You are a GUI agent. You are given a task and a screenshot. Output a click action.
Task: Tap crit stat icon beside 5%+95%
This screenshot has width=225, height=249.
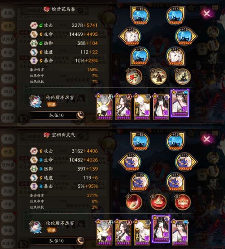pyautogui.click(x=34, y=186)
